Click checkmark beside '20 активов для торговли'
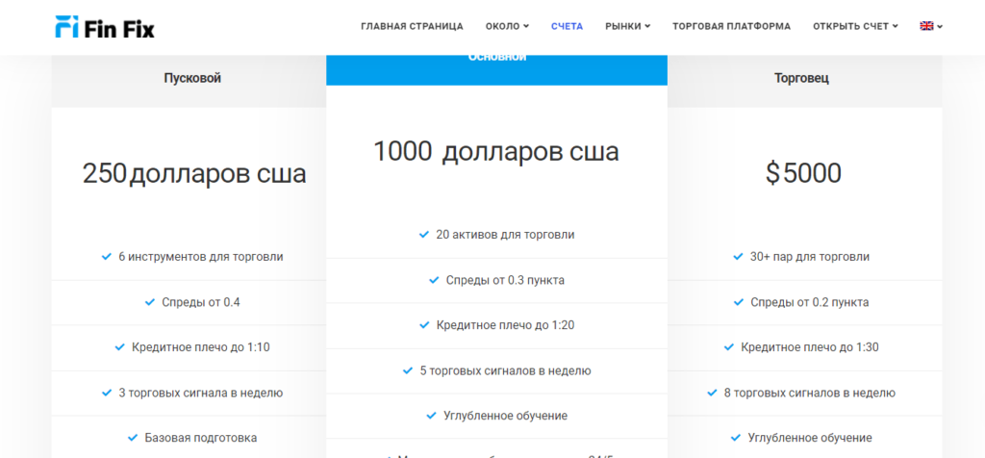Screen dimensions: 985x458 point(424,234)
